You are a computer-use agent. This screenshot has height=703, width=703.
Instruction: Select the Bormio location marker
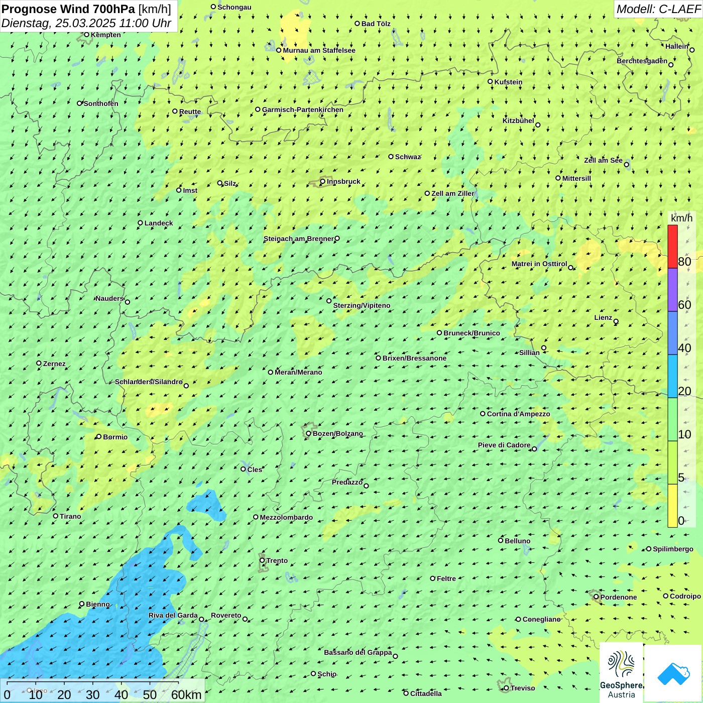tap(99, 436)
